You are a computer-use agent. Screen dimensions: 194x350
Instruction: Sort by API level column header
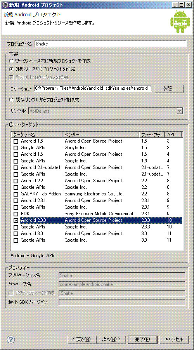pos(173,134)
